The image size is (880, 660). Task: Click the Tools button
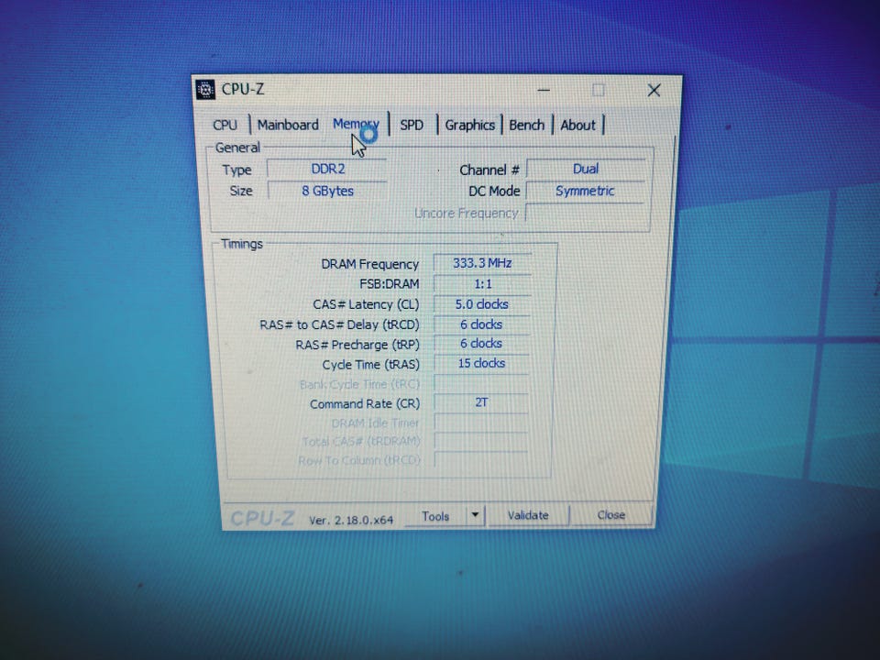click(435, 516)
